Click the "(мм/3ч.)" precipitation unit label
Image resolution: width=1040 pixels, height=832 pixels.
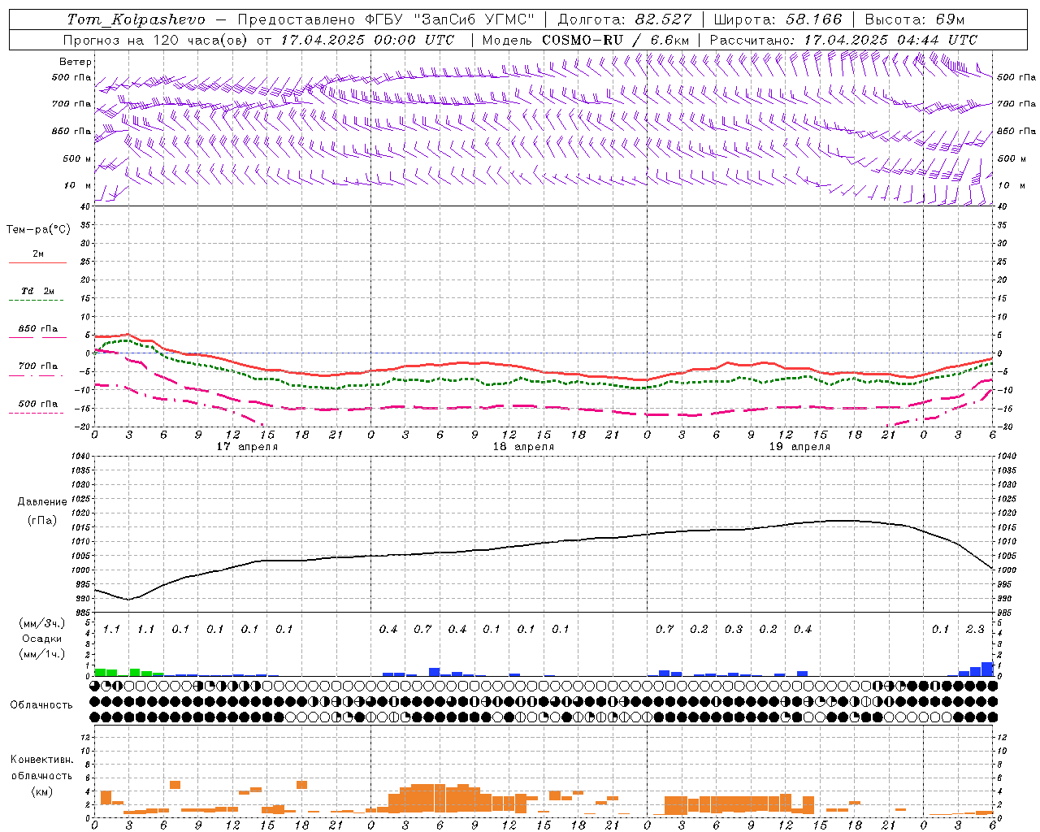coord(42,624)
